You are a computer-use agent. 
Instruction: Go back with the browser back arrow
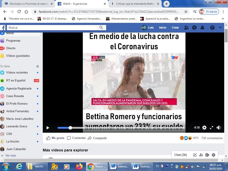(5, 12)
